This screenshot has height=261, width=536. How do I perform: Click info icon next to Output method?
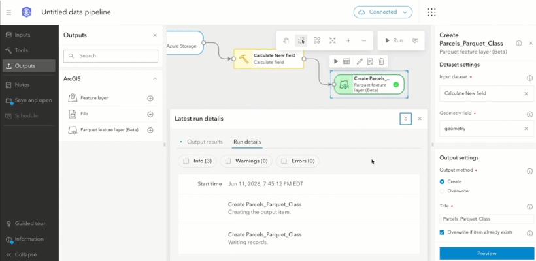click(x=530, y=171)
